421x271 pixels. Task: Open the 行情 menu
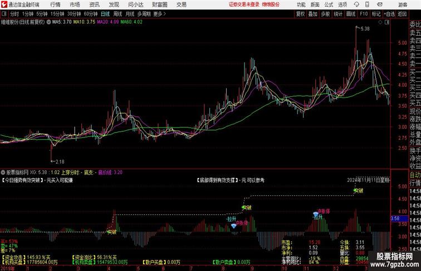(x=55, y=4)
